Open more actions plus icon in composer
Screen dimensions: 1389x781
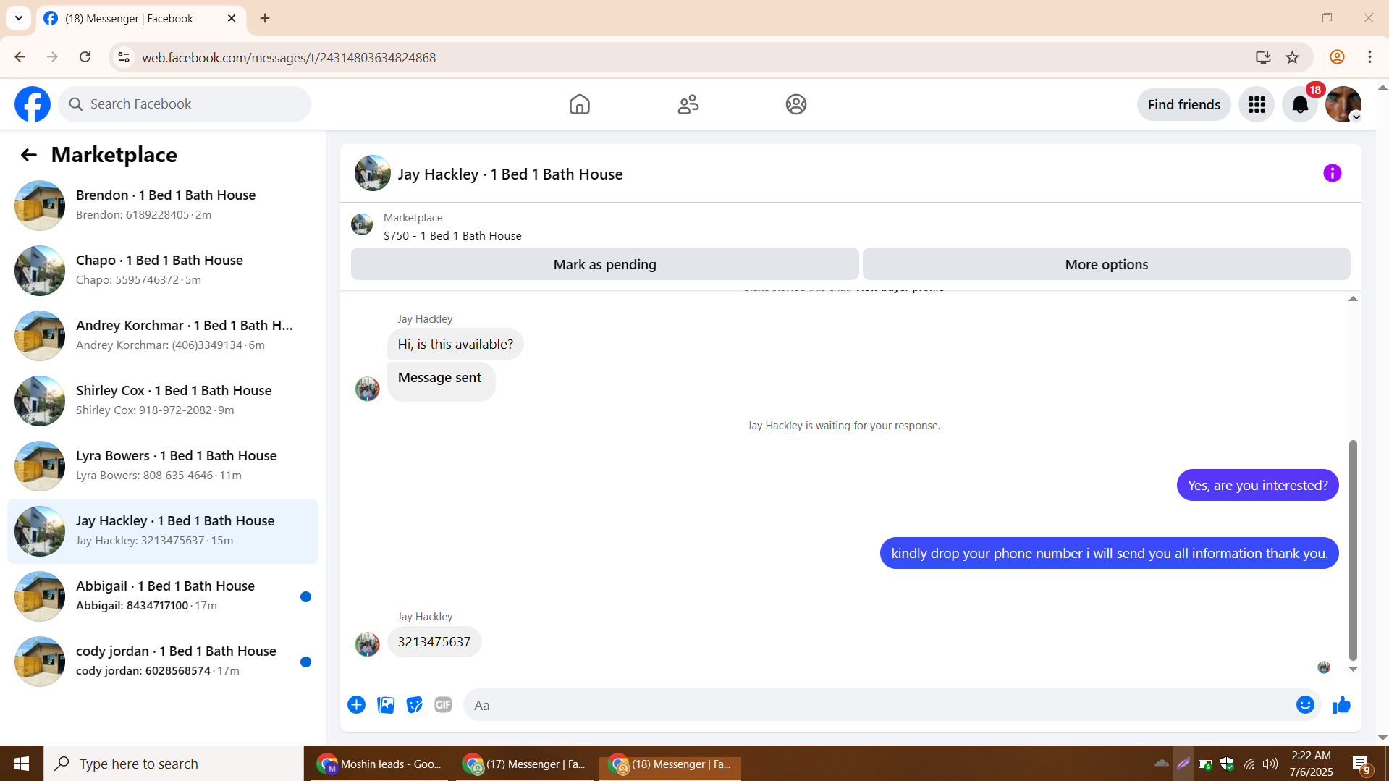(x=356, y=705)
